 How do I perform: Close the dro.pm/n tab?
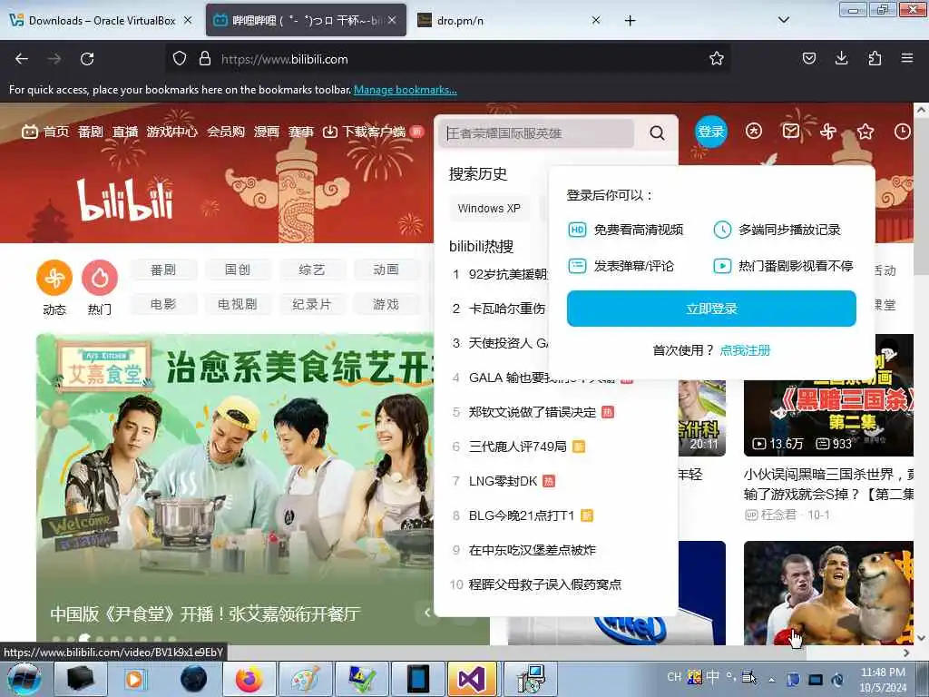click(596, 20)
